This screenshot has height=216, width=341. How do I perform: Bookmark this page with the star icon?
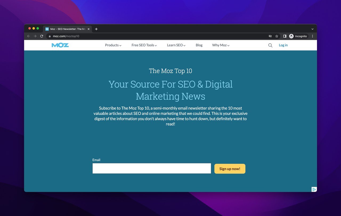pos(277,36)
